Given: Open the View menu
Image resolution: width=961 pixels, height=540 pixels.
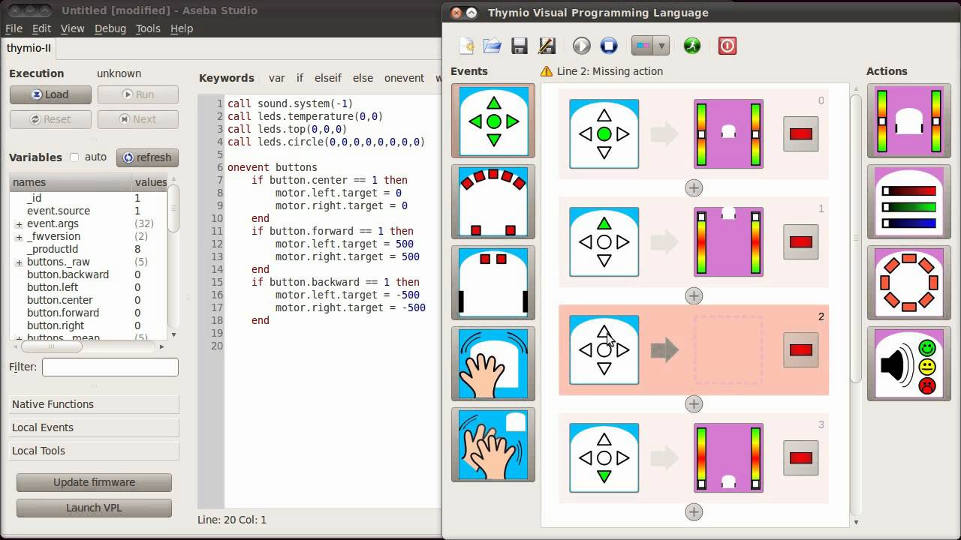Looking at the screenshot, I should [72, 28].
